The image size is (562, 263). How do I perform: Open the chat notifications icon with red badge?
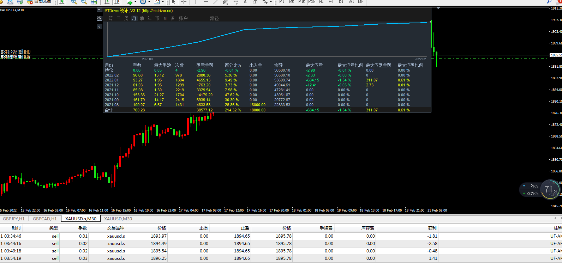pos(559,2)
